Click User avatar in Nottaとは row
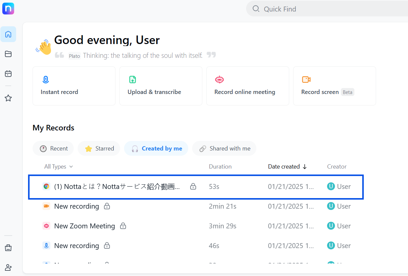The height and width of the screenshot is (276, 408). click(331, 187)
